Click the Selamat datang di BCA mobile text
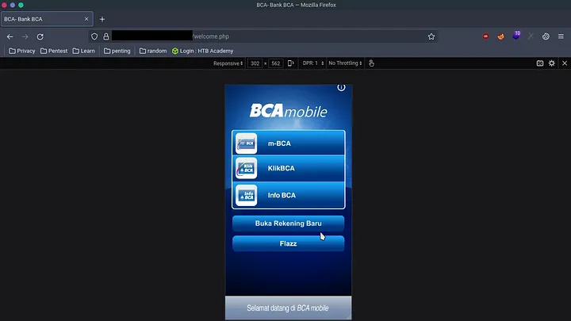The width and height of the screenshot is (571, 321). click(x=288, y=308)
